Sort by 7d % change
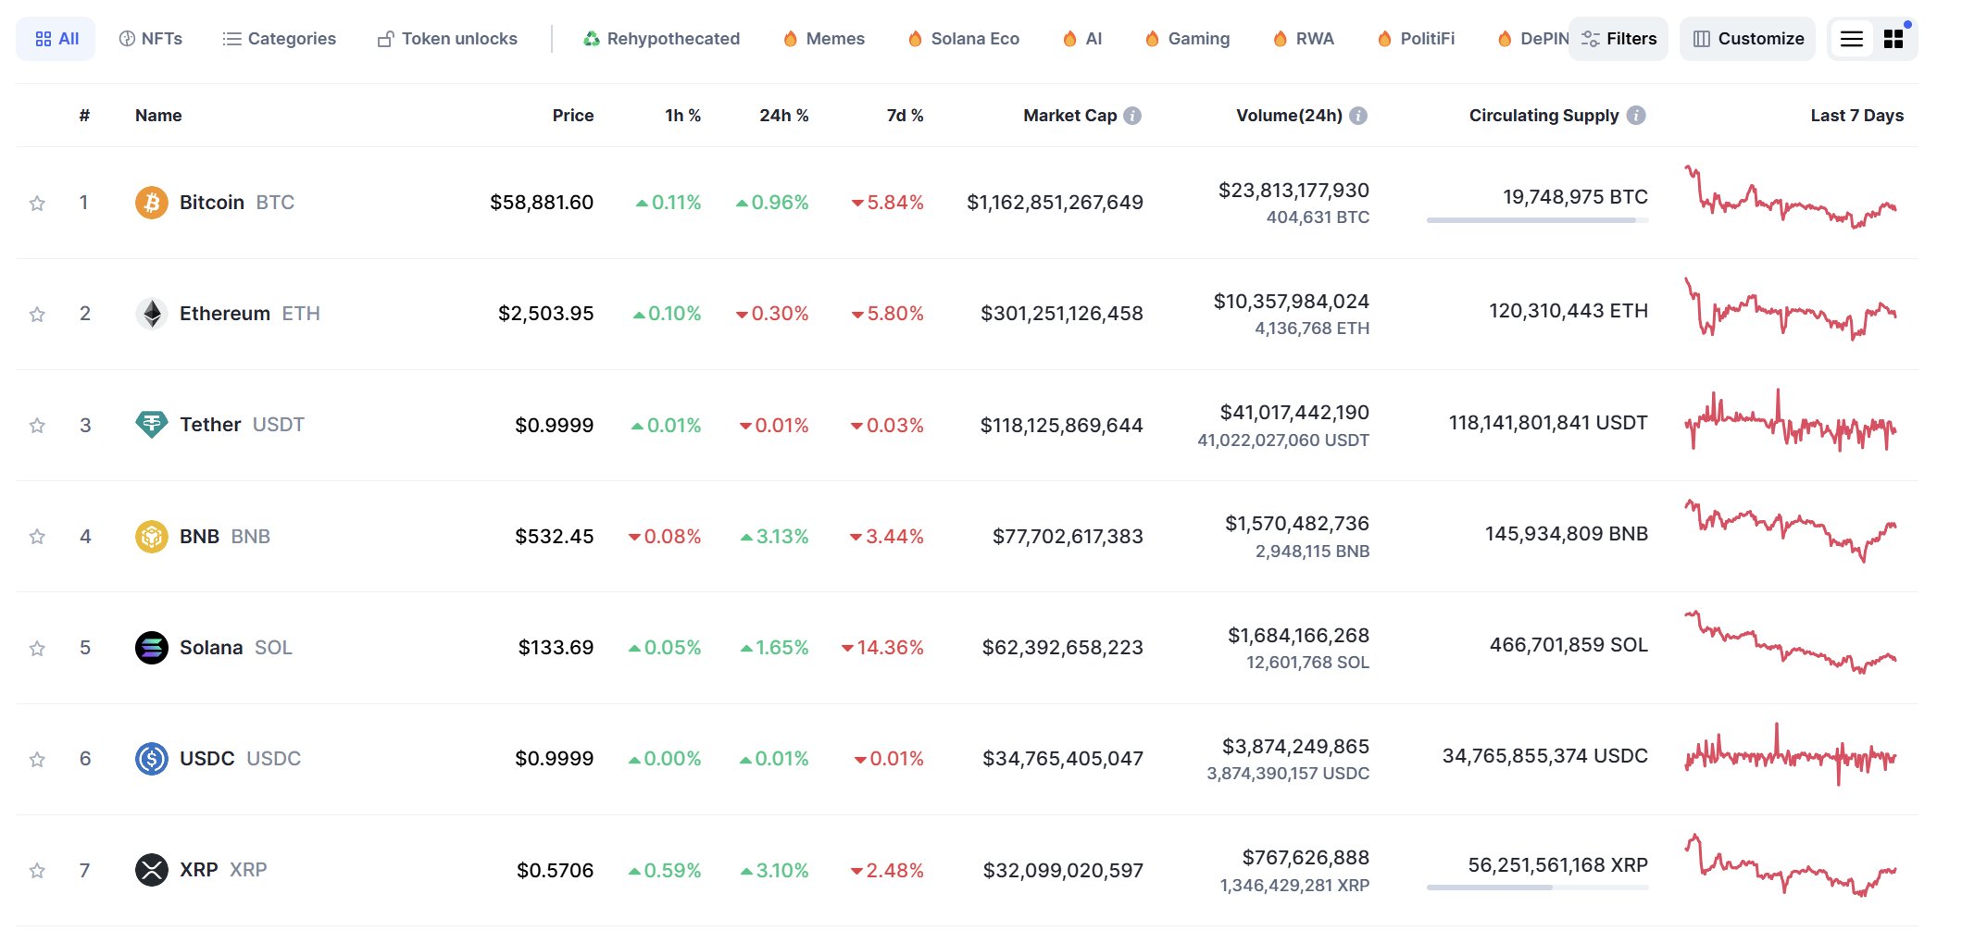Screen dimensions: 1962x931 tap(905, 116)
